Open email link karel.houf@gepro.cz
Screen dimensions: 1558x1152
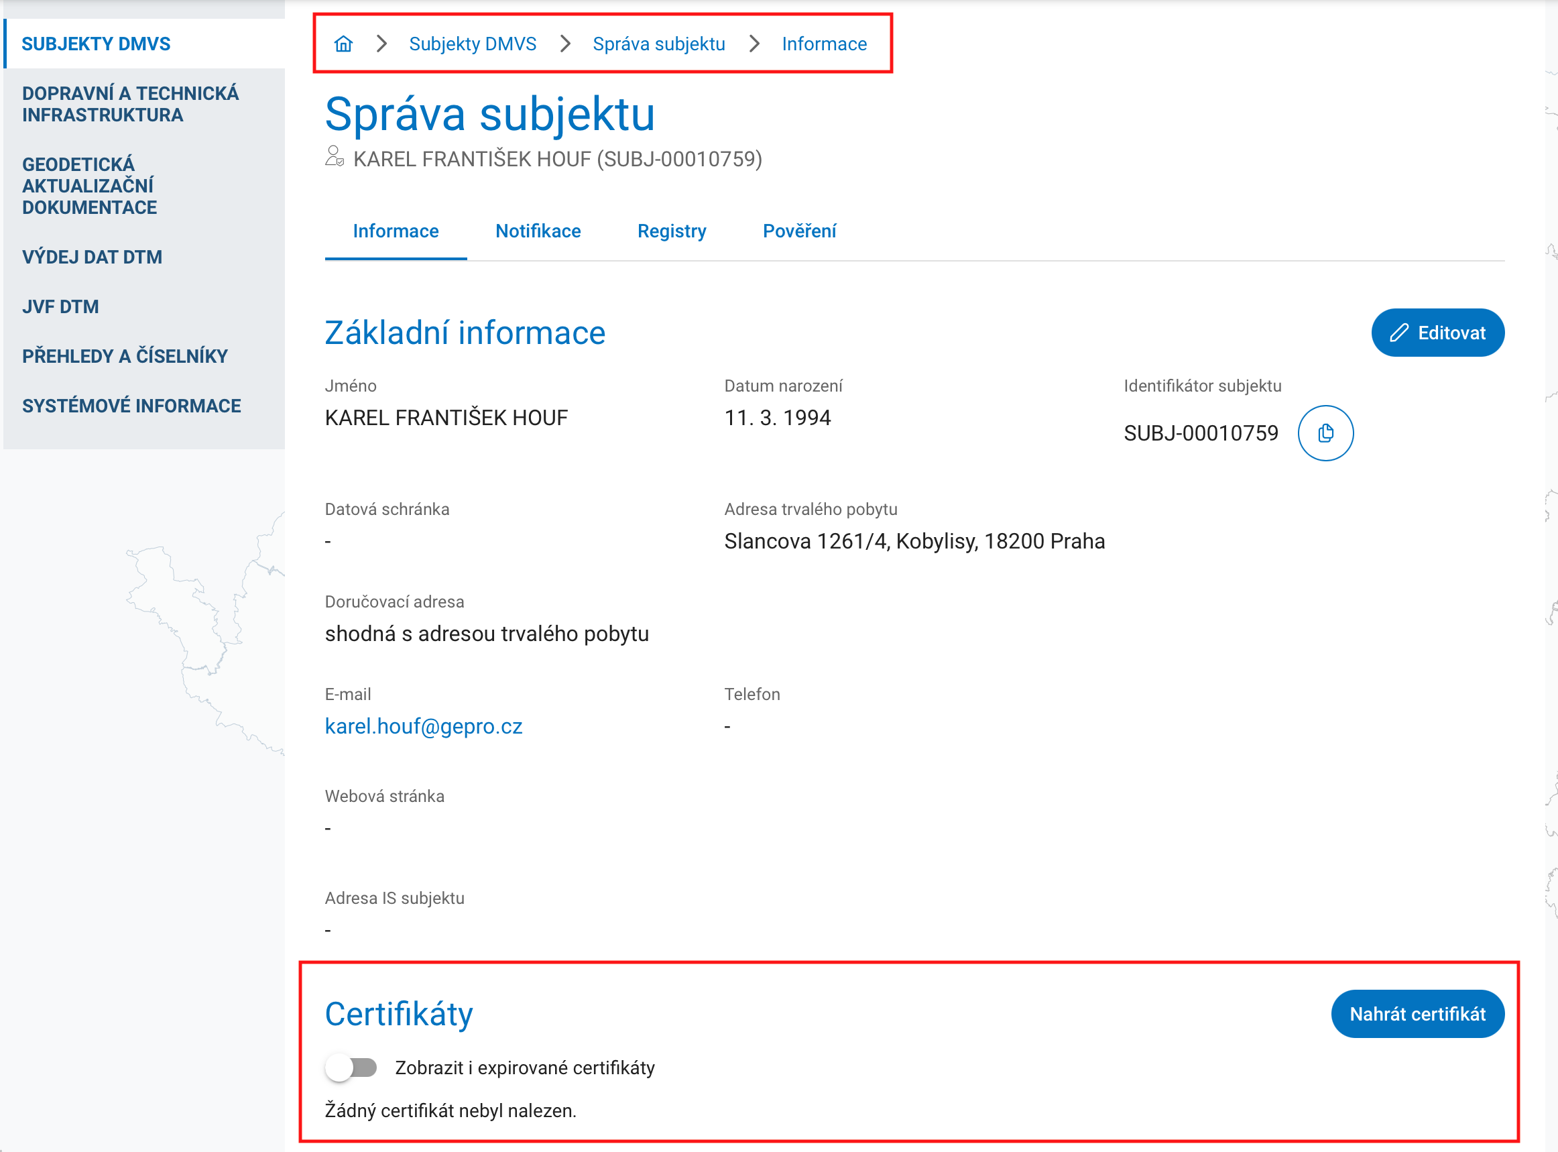[x=423, y=726]
